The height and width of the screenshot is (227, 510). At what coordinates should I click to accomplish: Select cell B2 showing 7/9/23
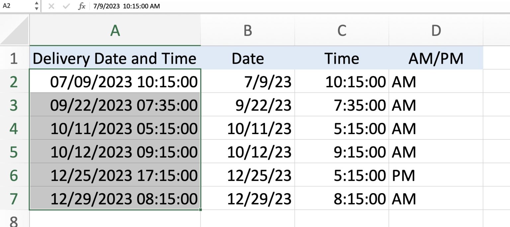(x=248, y=82)
